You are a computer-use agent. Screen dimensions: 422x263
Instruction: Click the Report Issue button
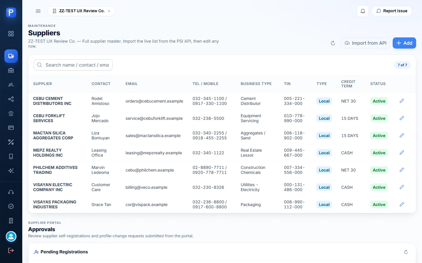392,11
